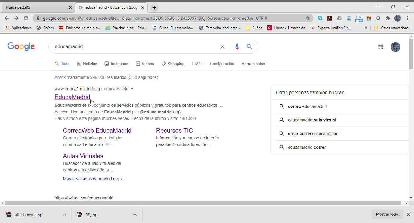The width and height of the screenshot is (414, 223).
Task: Open the Extensions puzzle piece menu
Action: [x=388, y=18]
